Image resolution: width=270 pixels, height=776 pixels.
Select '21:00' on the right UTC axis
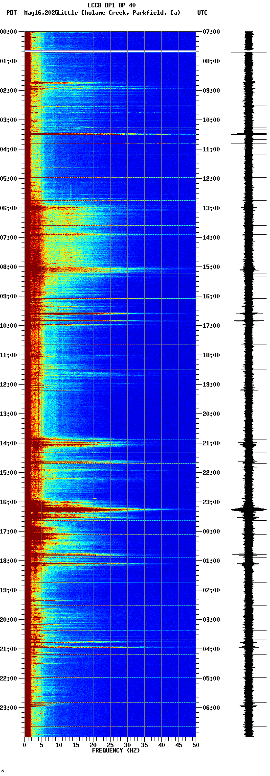pyautogui.click(x=211, y=443)
